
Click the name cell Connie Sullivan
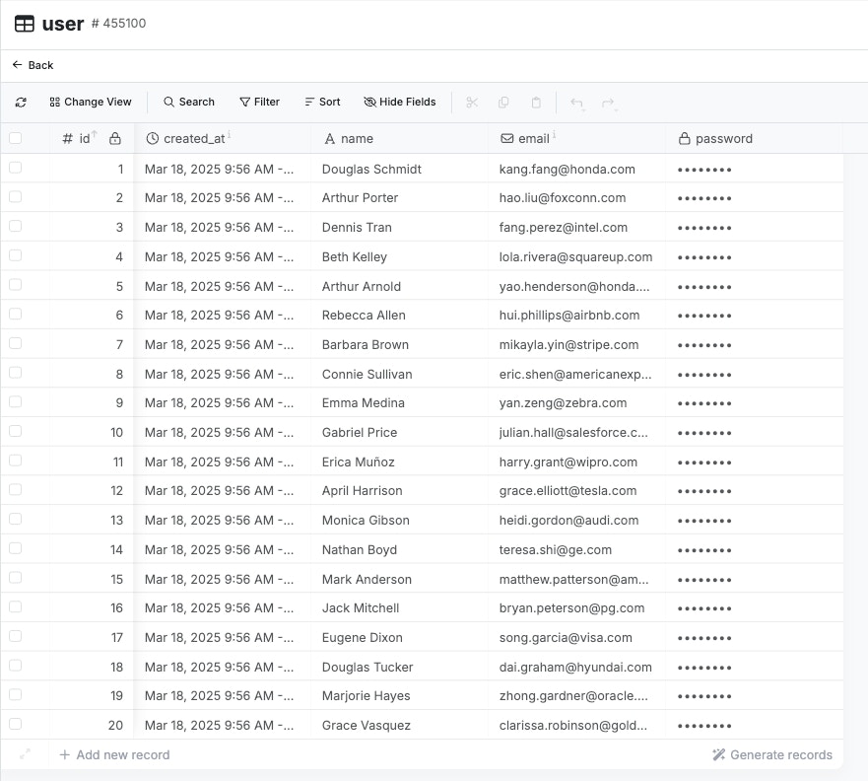coord(400,374)
